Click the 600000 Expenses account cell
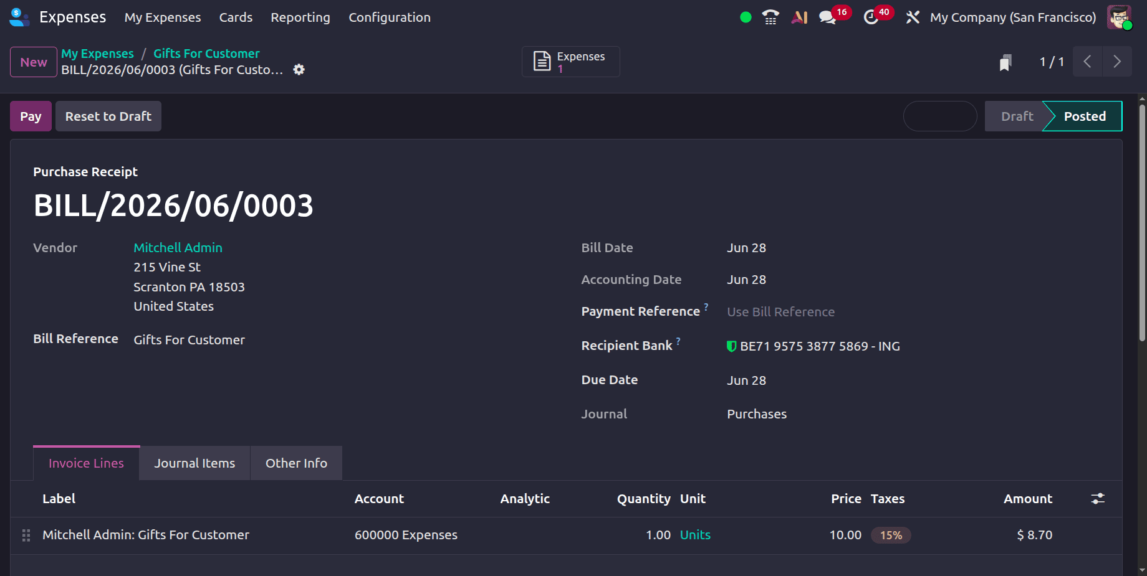The width and height of the screenshot is (1147, 576). [406, 535]
